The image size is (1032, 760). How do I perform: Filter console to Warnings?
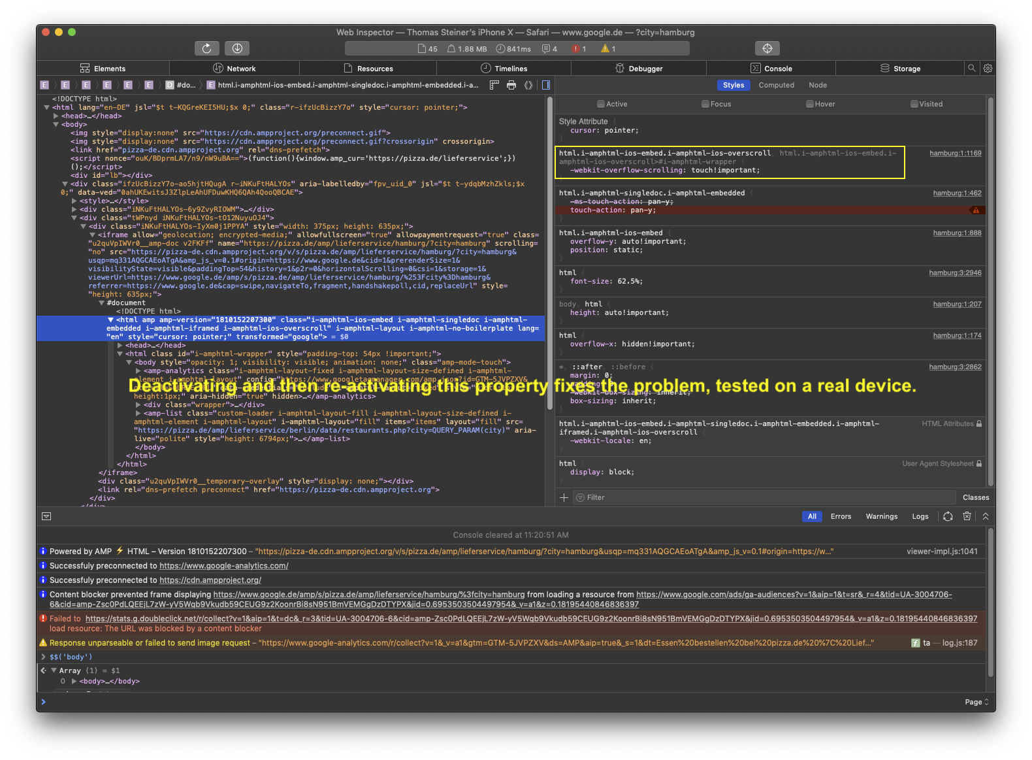coord(882,516)
